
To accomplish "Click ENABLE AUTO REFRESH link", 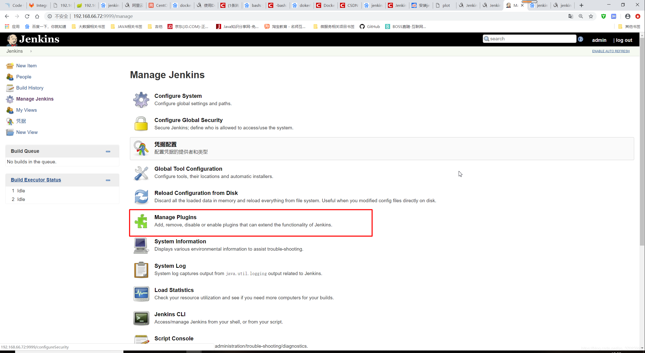I will click(611, 51).
